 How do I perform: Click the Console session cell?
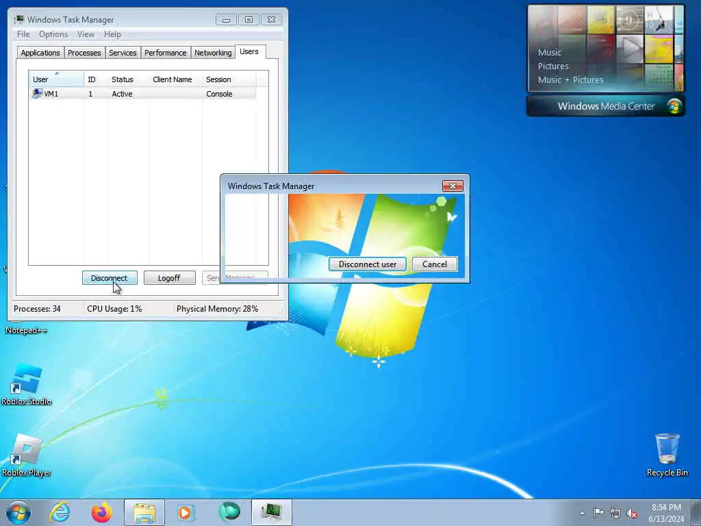pos(219,94)
